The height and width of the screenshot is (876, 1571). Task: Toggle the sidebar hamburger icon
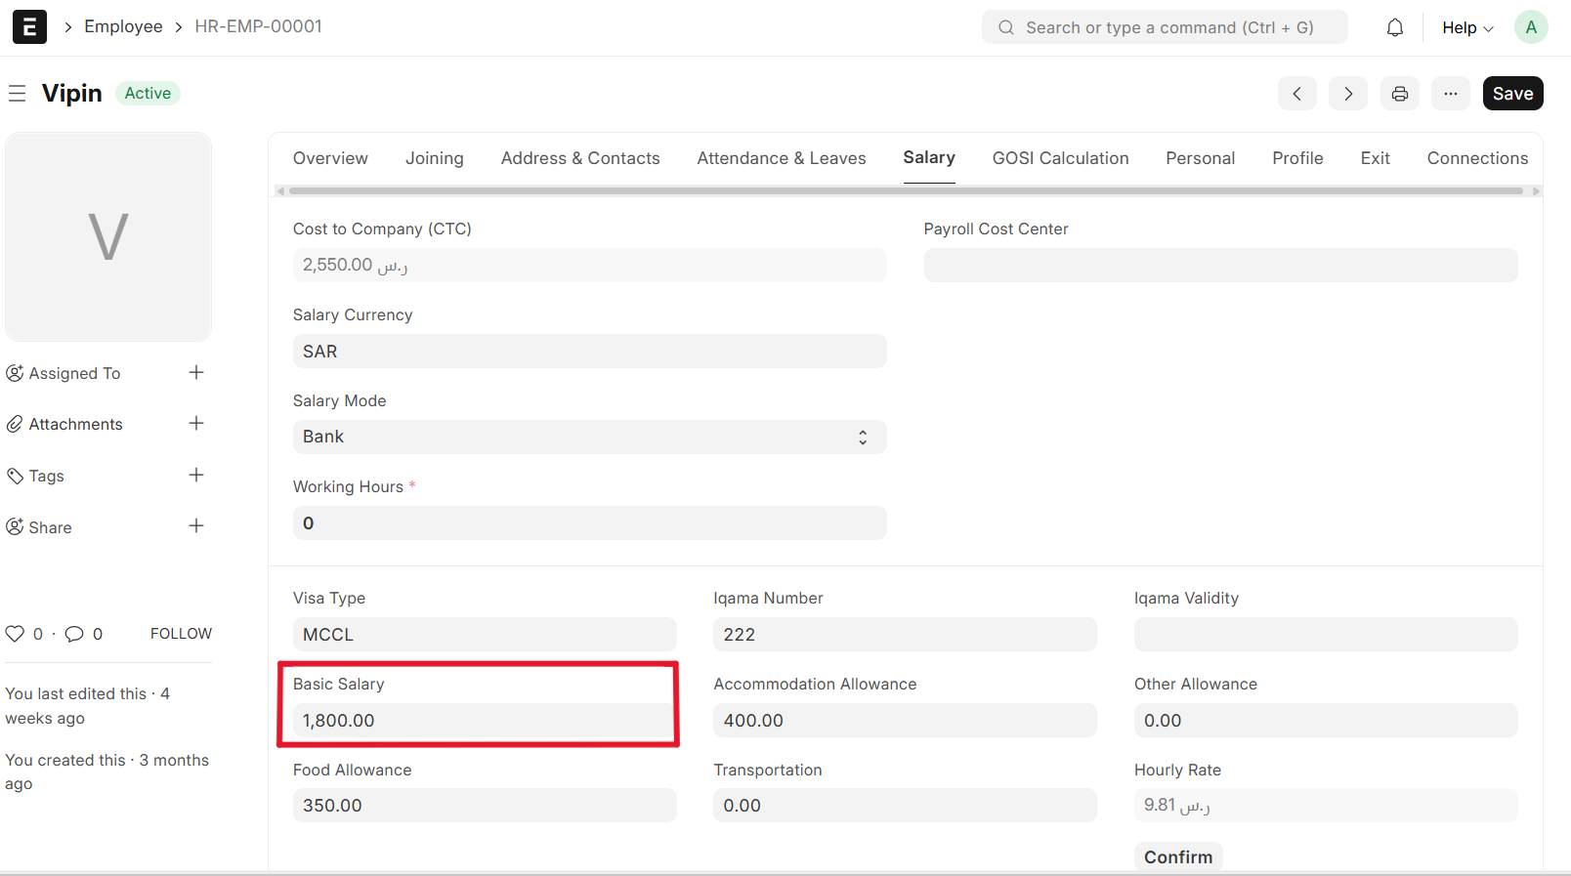[x=17, y=94]
